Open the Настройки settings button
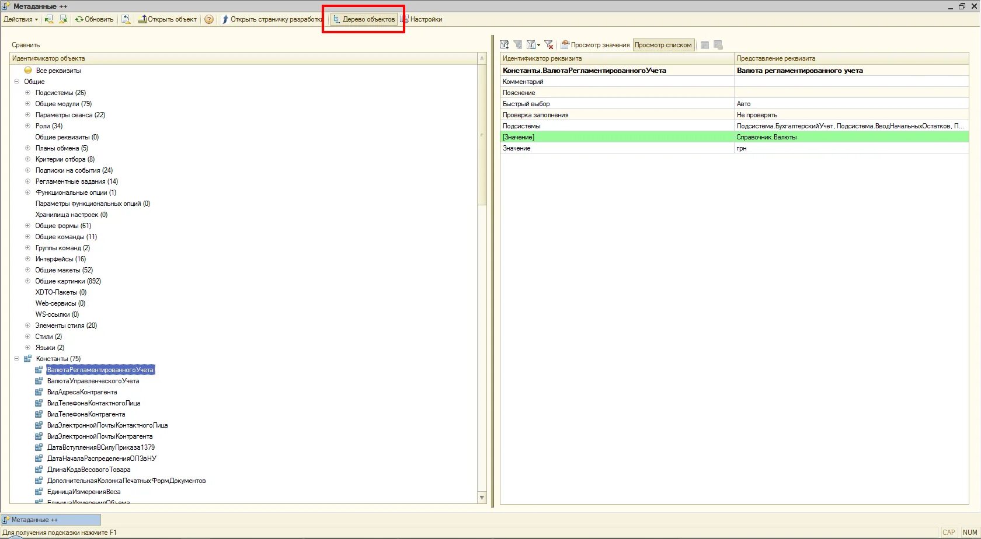The height and width of the screenshot is (539, 981). point(421,19)
